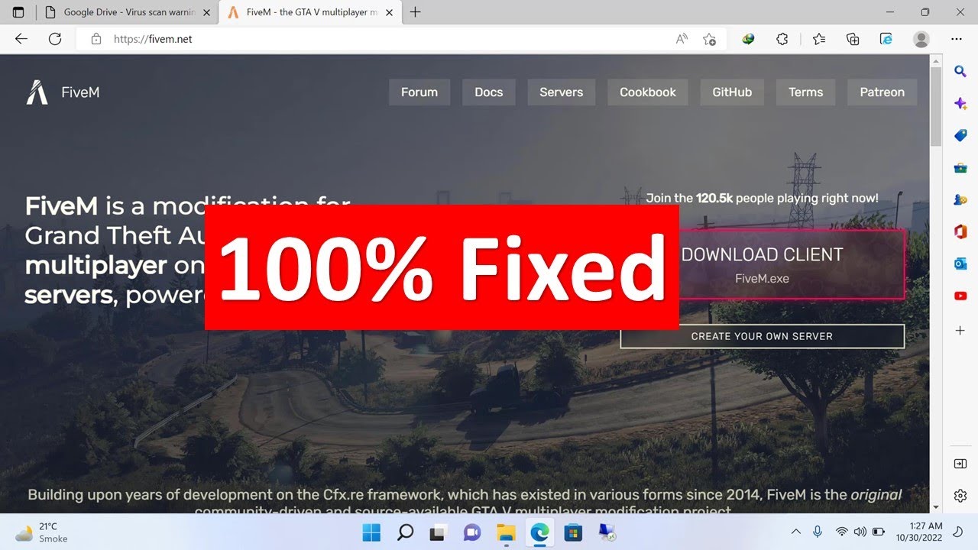Open taskbar Search

tap(405, 532)
